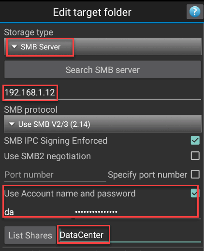Uncheck Use Account name and password
The width and height of the screenshot is (204, 251).
195,193
